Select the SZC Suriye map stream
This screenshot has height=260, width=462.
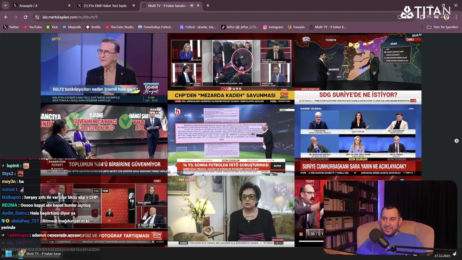pos(358,68)
